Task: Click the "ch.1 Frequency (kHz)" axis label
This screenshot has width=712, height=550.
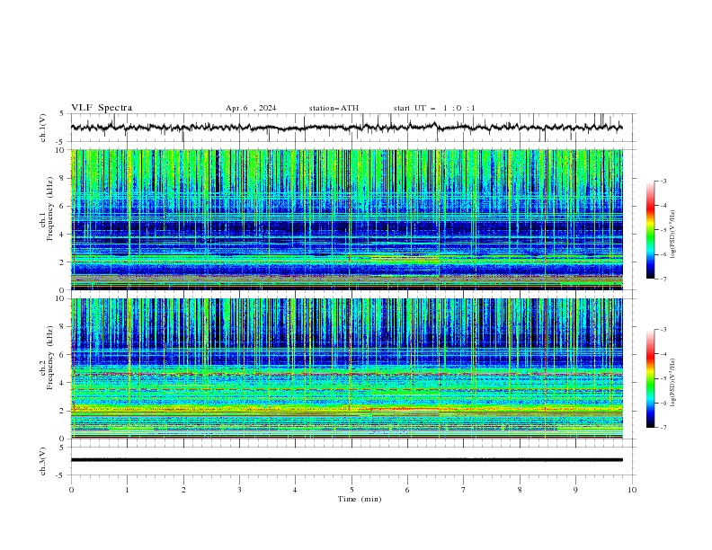Action: (47, 208)
